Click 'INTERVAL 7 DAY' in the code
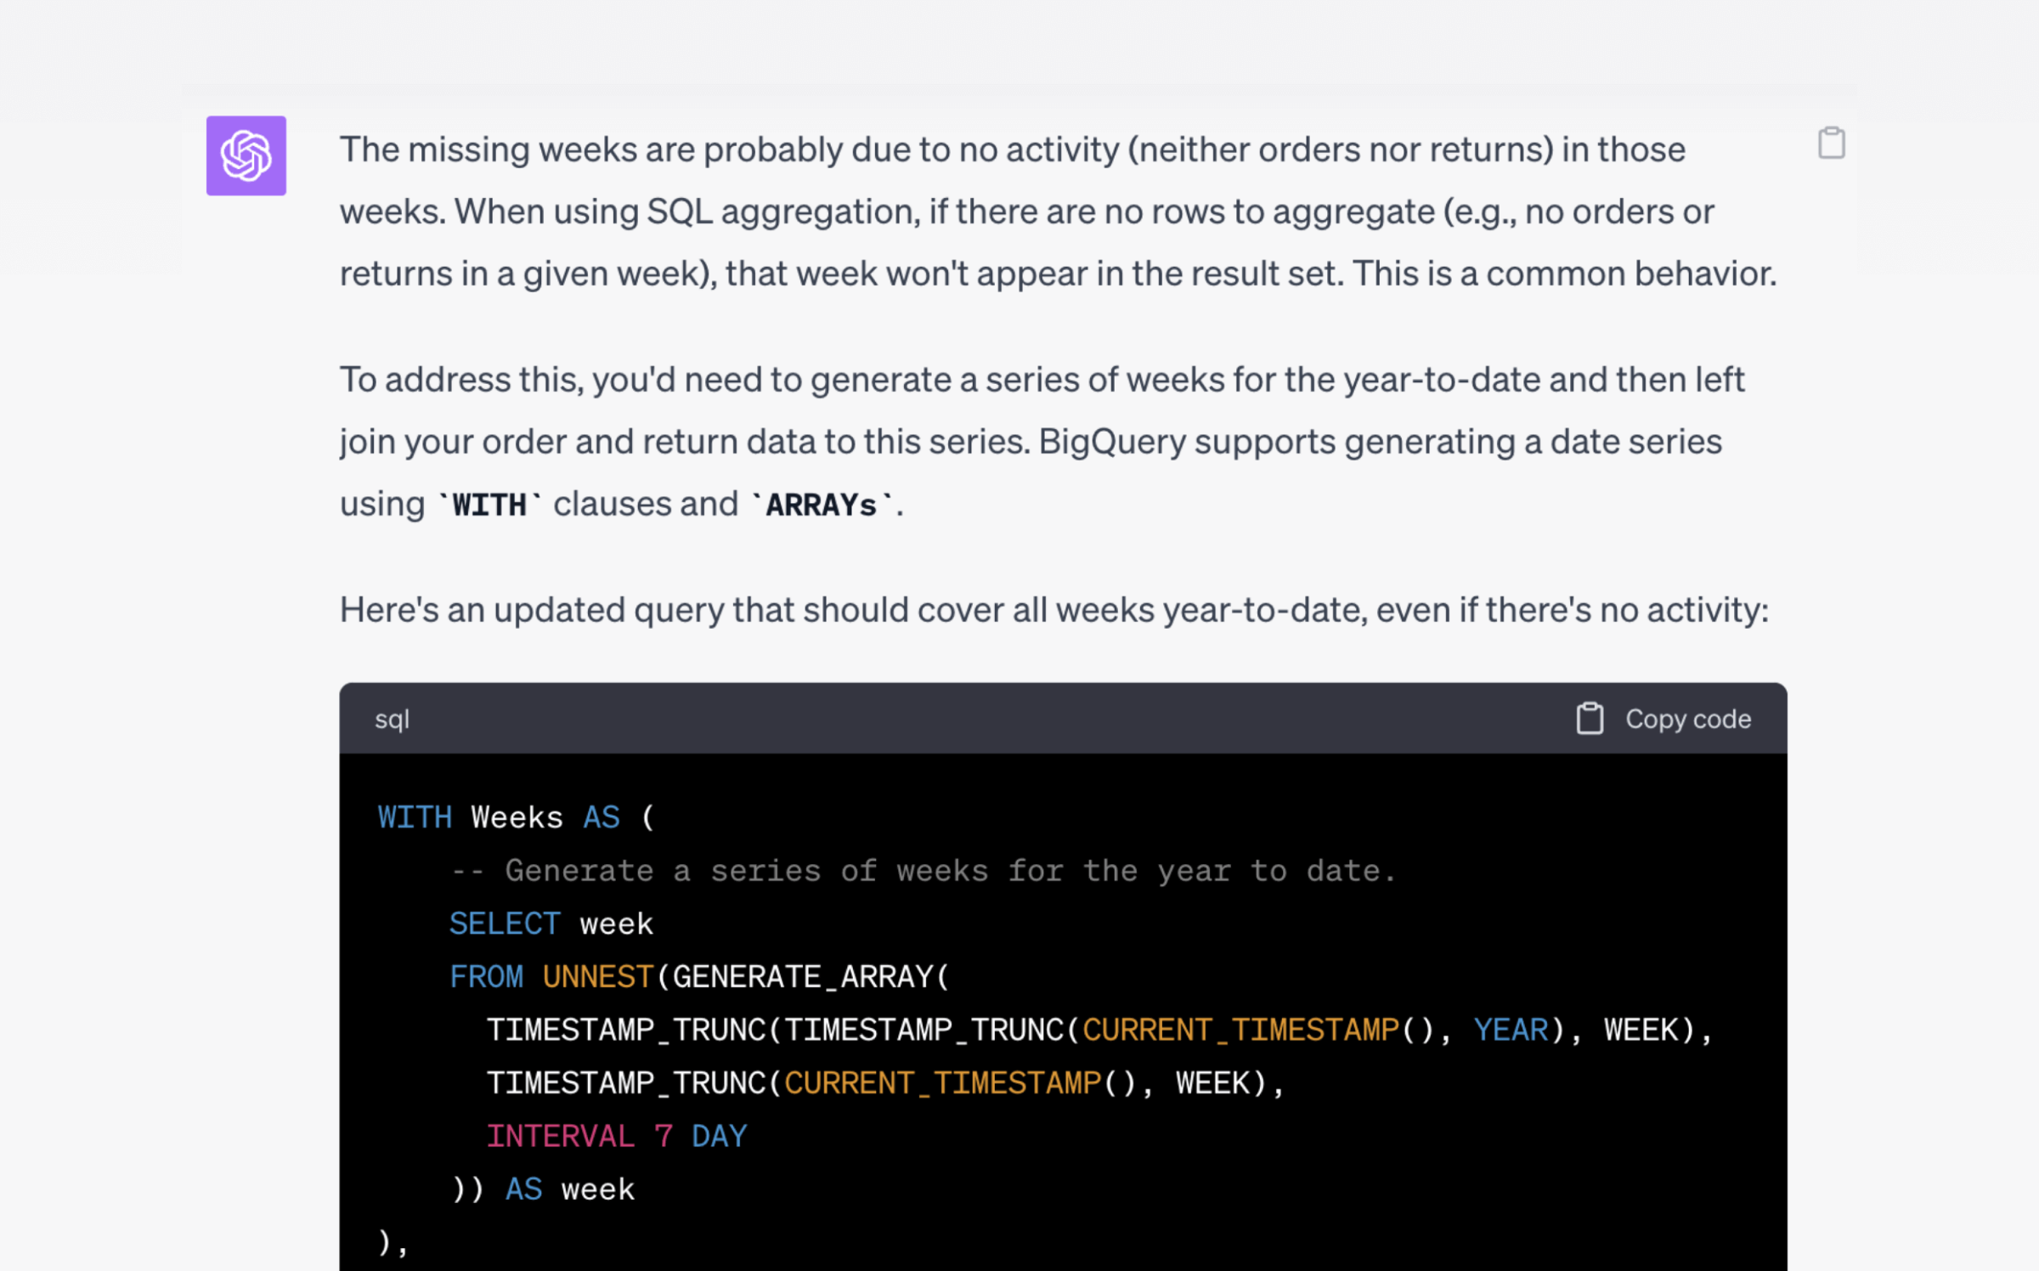 pos(617,1137)
